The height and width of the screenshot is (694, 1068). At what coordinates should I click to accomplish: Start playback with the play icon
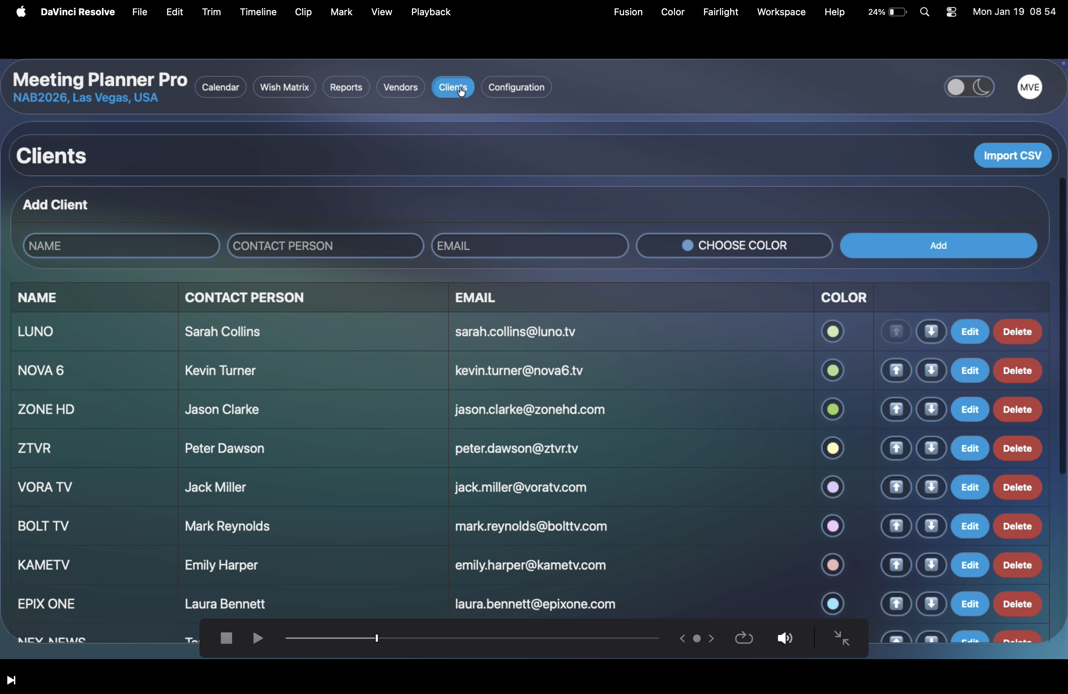pos(258,638)
